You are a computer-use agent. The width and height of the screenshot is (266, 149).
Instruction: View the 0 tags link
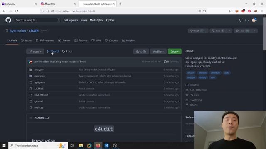[67, 51]
